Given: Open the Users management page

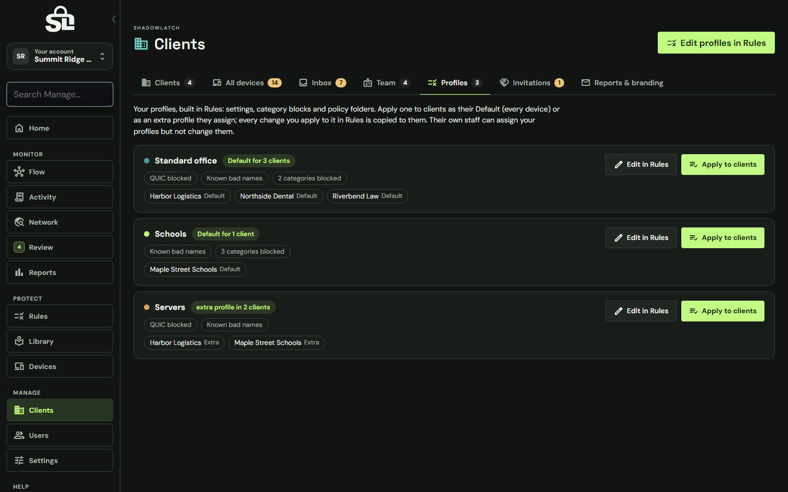Looking at the screenshot, I should tap(60, 435).
